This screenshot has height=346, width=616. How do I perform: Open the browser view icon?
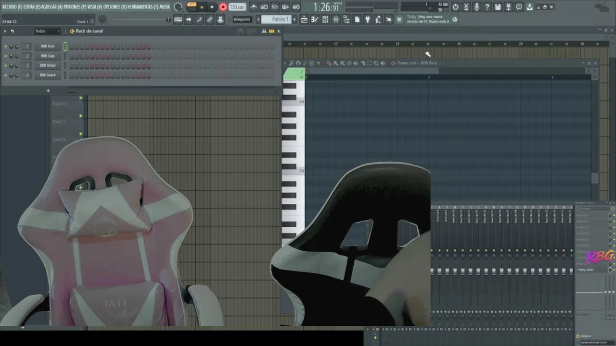(x=346, y=20)
